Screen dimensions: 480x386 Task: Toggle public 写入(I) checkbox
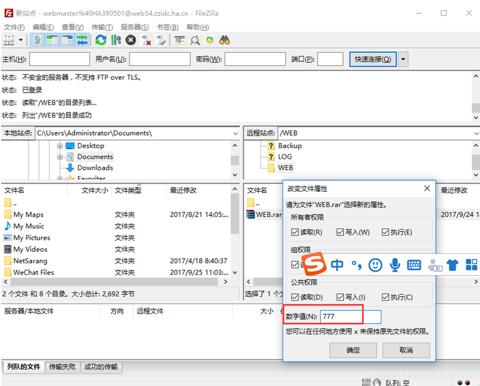[x=340, y=297]
